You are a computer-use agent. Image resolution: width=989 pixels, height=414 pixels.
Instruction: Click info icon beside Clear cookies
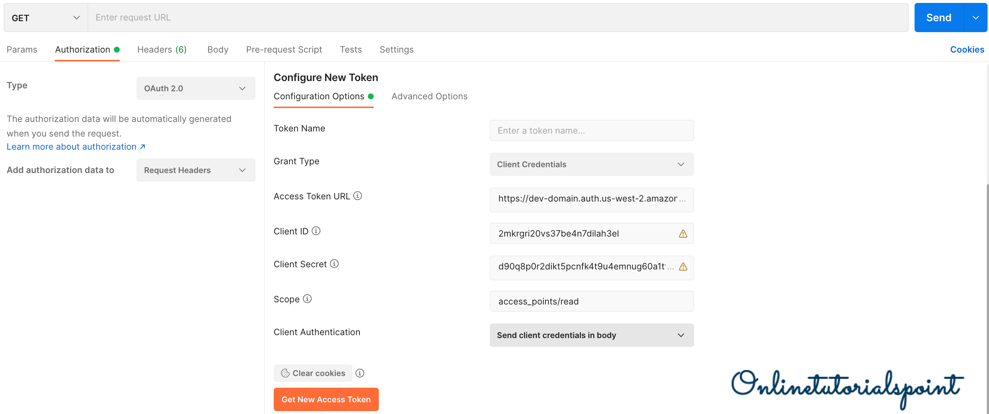[359, 373]
